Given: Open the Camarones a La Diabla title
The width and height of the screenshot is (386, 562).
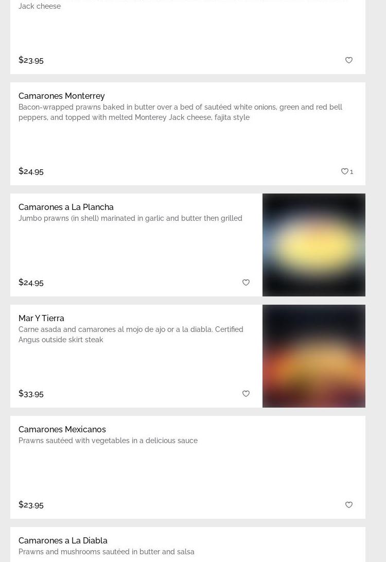Looking at the screenshot, I should (63, 540).
